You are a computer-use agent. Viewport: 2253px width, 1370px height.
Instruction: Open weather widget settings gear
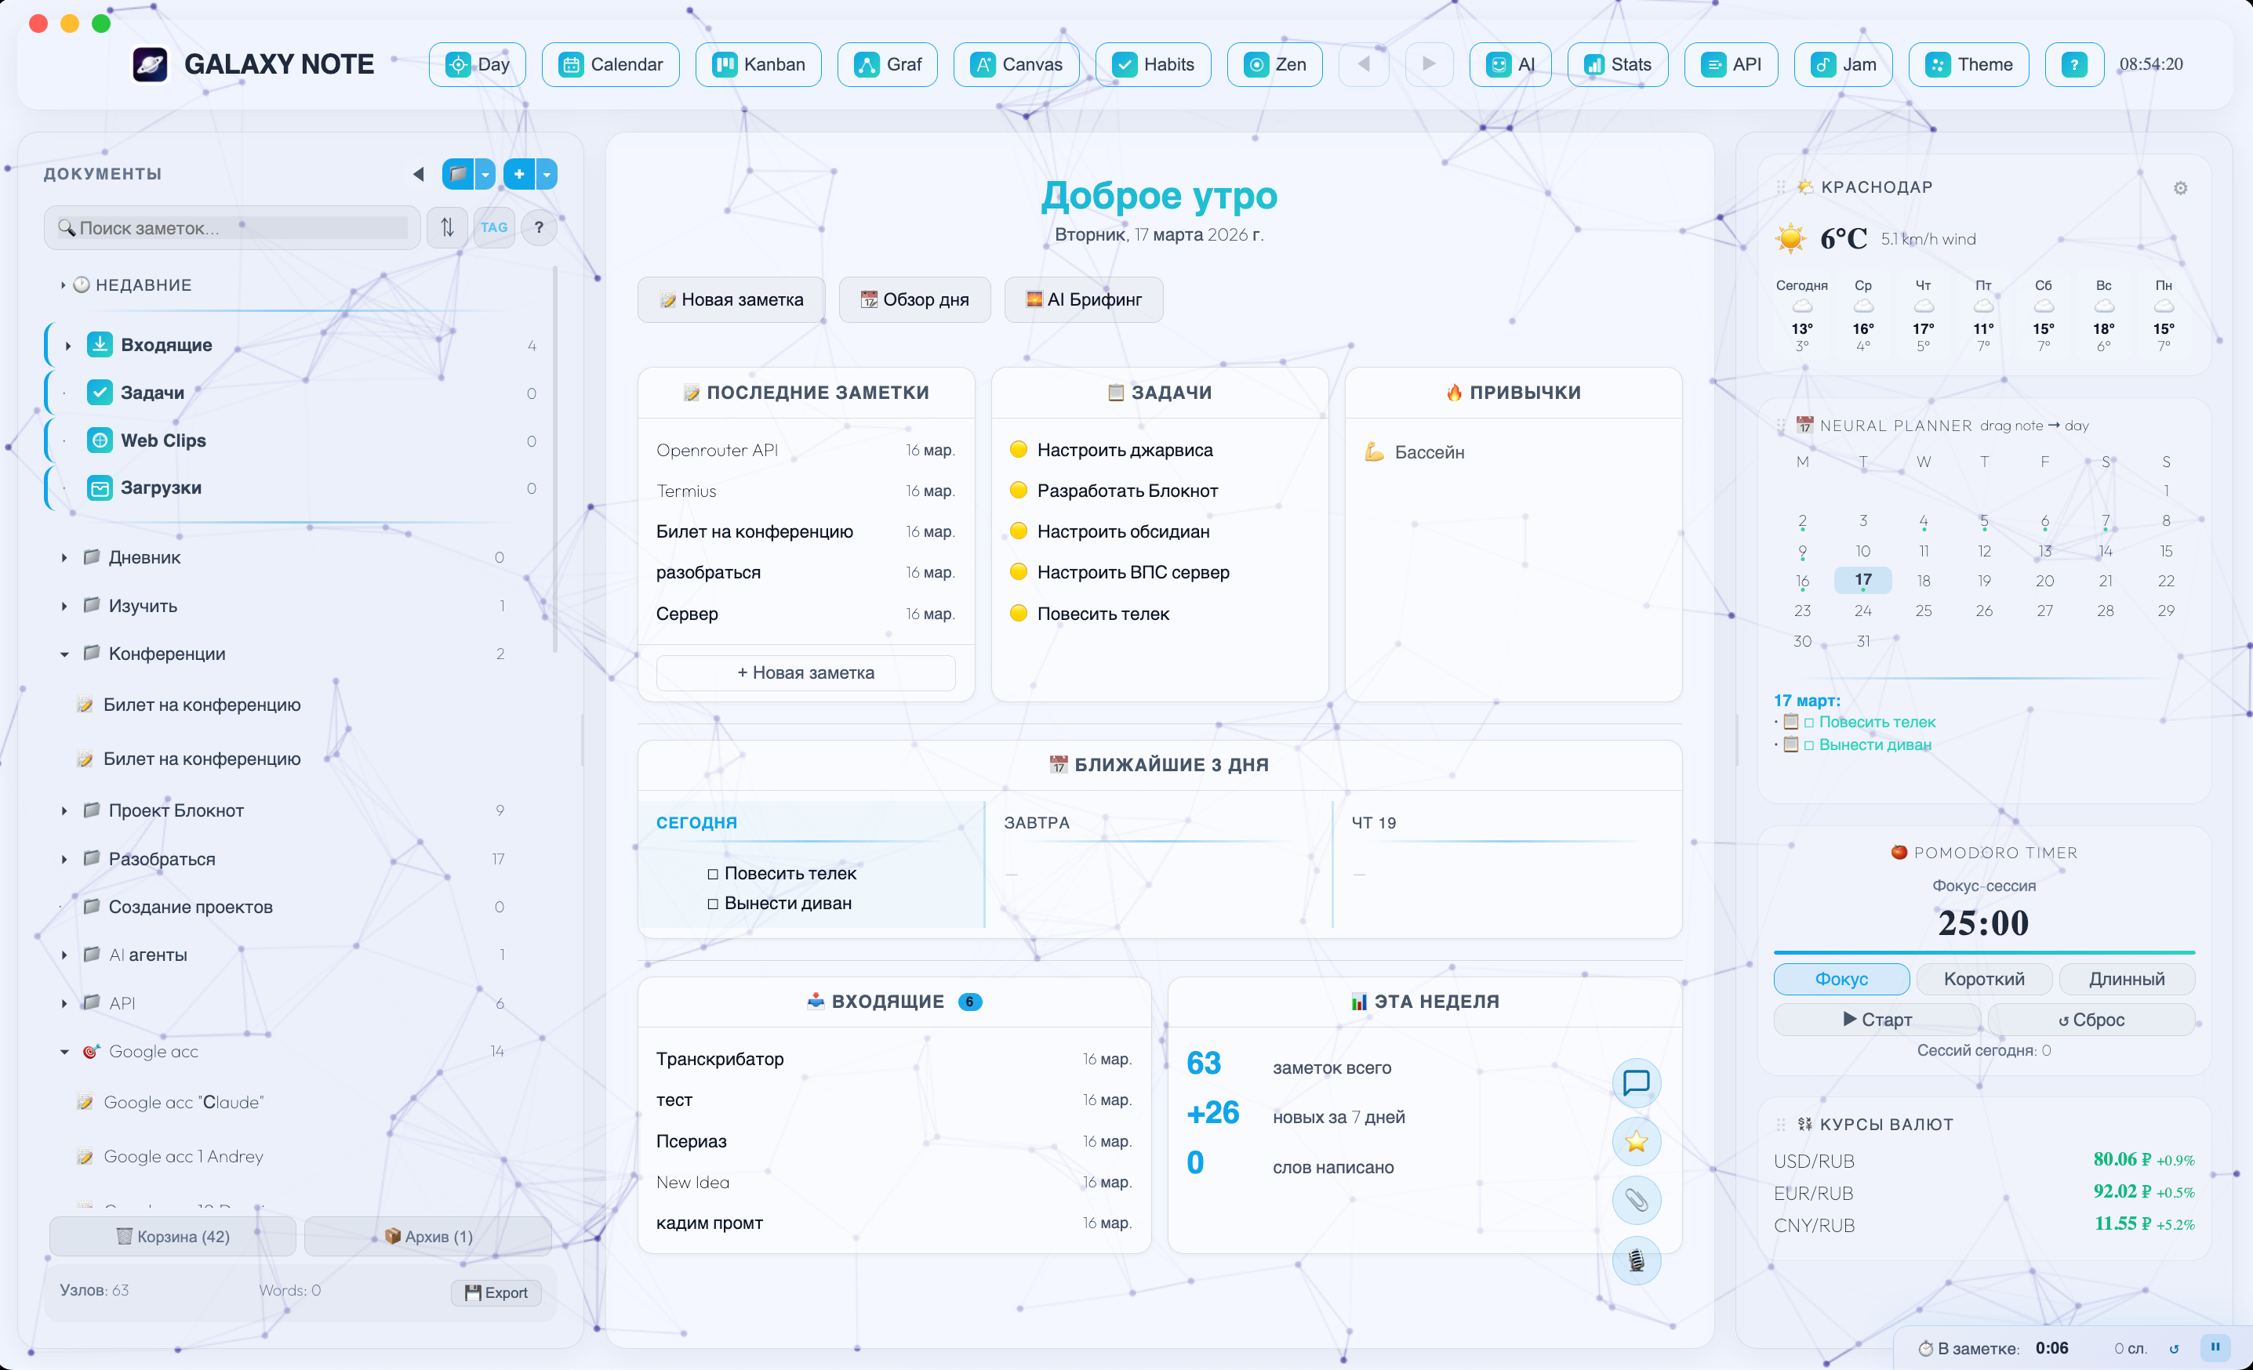pos(2180,188)
